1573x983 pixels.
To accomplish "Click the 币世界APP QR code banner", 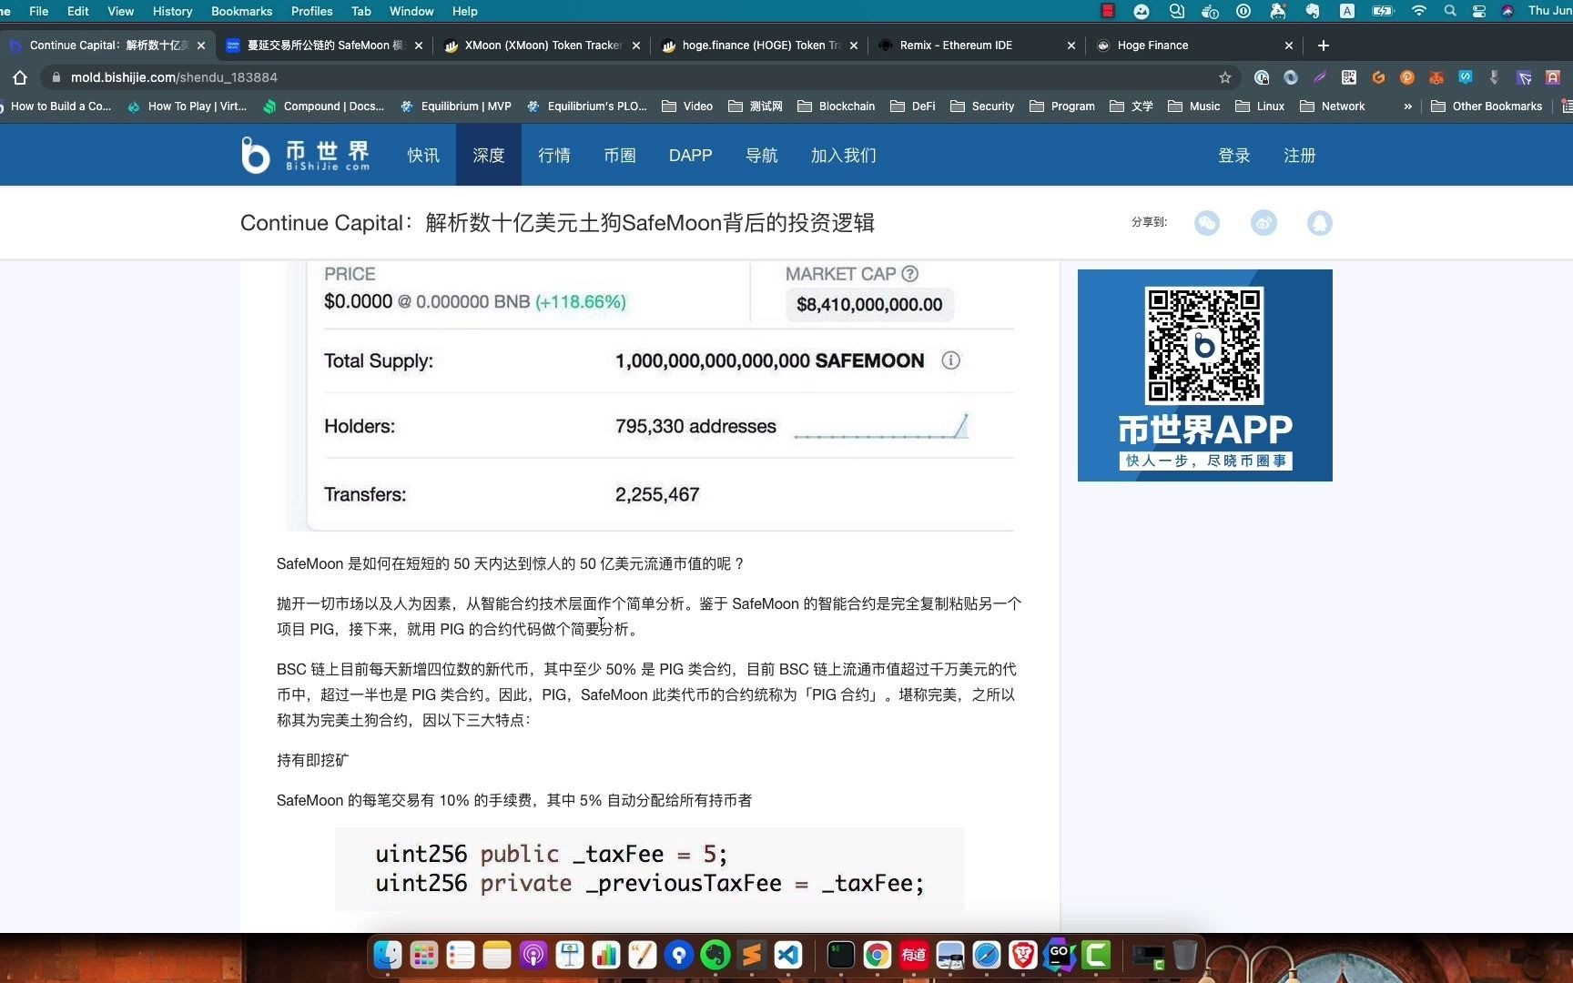I will [1205, 375].
